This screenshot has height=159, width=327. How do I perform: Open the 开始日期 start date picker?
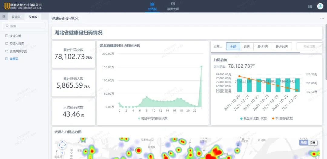point(309,47)
